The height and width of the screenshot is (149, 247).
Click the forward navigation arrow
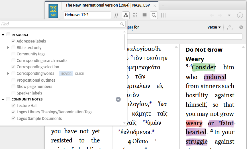click(220, 15)
